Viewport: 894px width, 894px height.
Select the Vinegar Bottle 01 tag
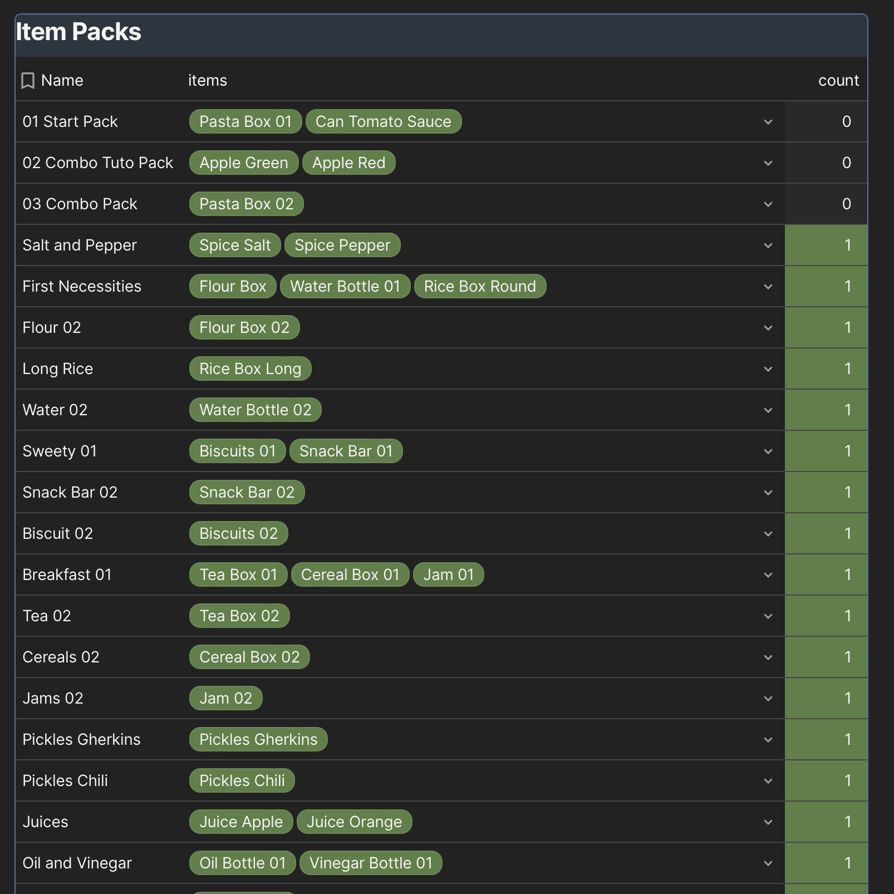tap(371, 863)
